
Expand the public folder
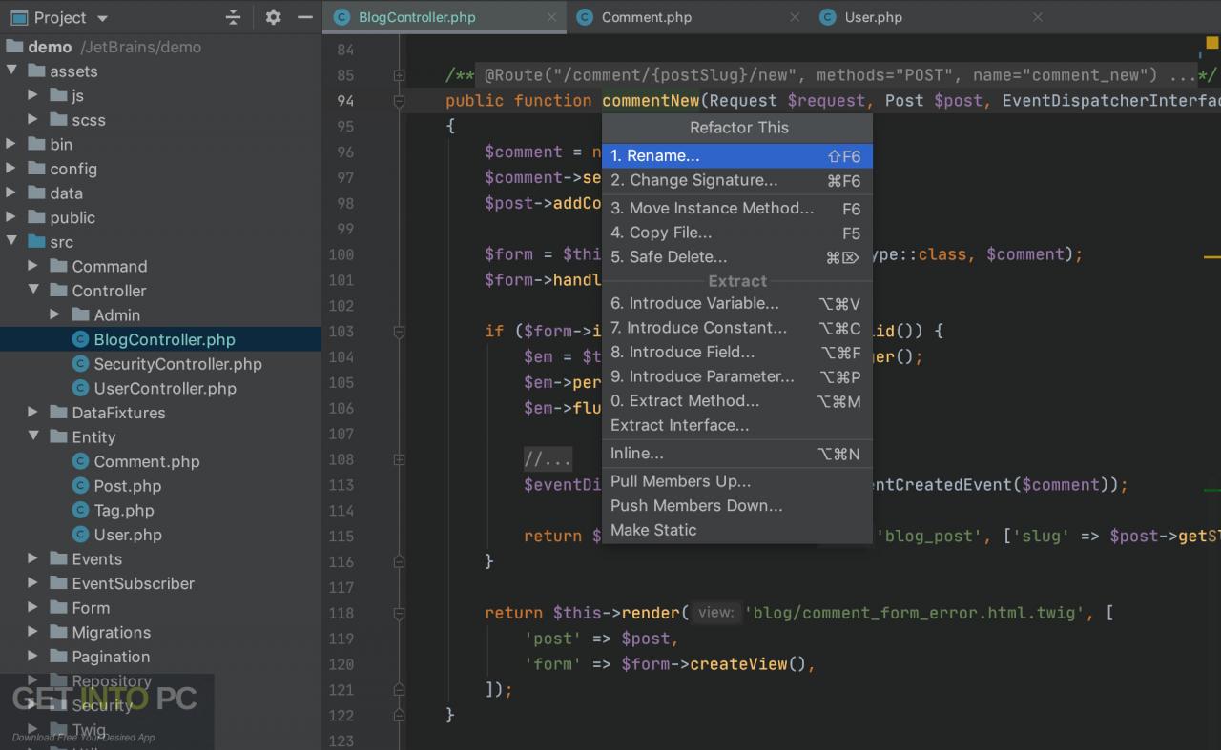[11, 217]
